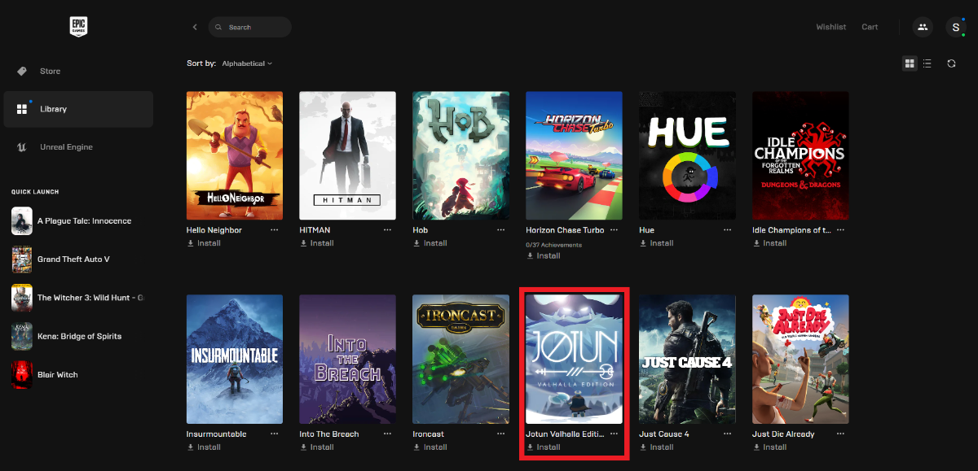Image resolution: width=978 pixels, height=471 pixels.
Task: Click the Ironcast game title text
Action: (429, 434)
